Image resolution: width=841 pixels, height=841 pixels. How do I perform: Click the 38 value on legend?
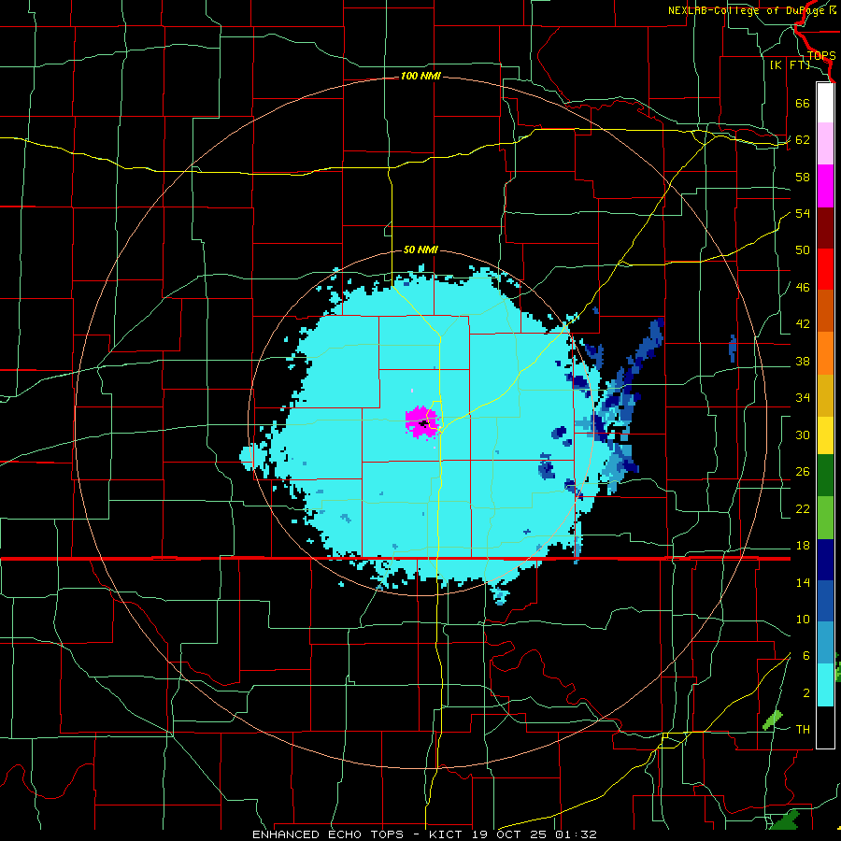point(803,362)
